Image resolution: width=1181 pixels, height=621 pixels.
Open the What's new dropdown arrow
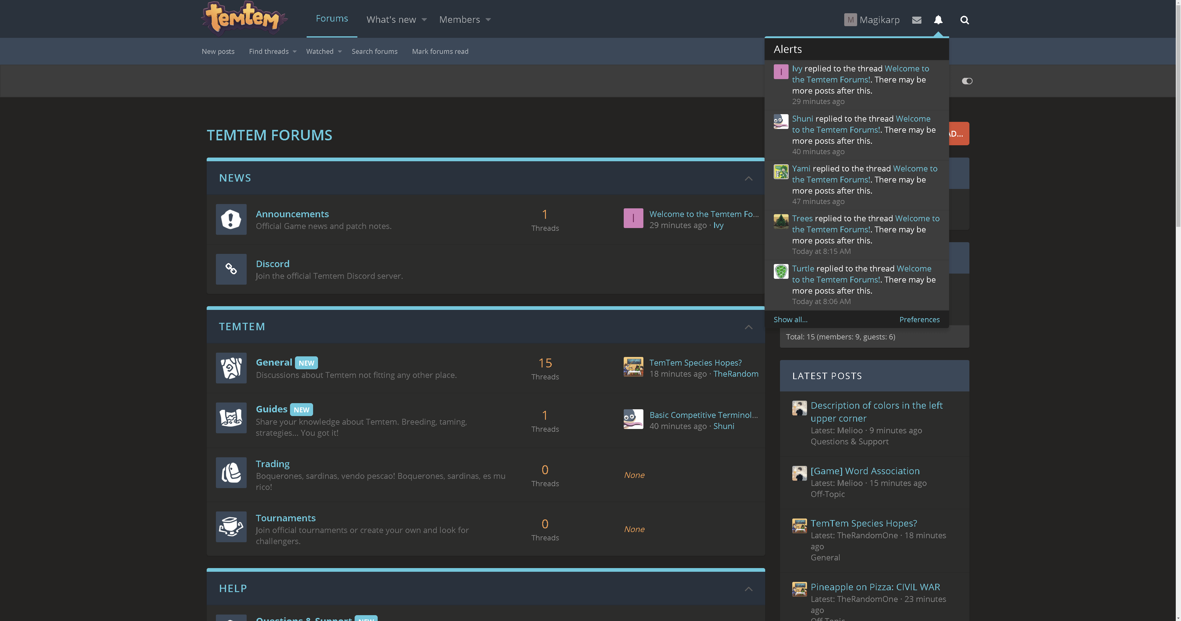point(424,20)
